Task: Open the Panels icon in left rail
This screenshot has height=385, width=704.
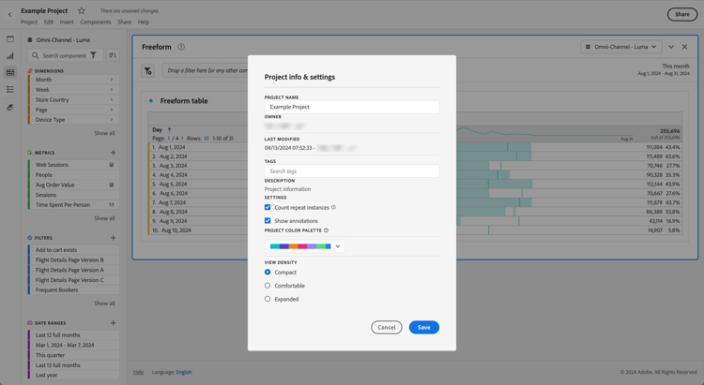Action: click(10, 39)
